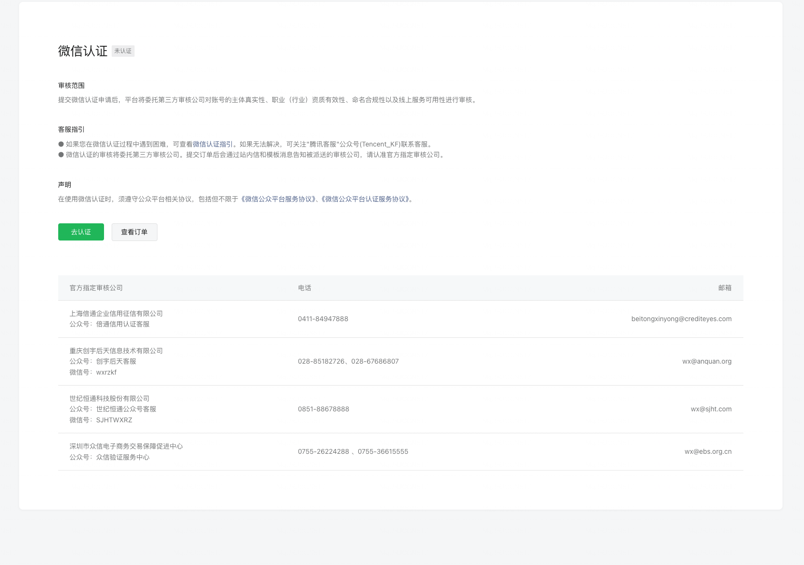Select the company name 上海倍通企业信用征信有限公司
The height and width of the screenshot is (565, 804).
tap(116, 314)
